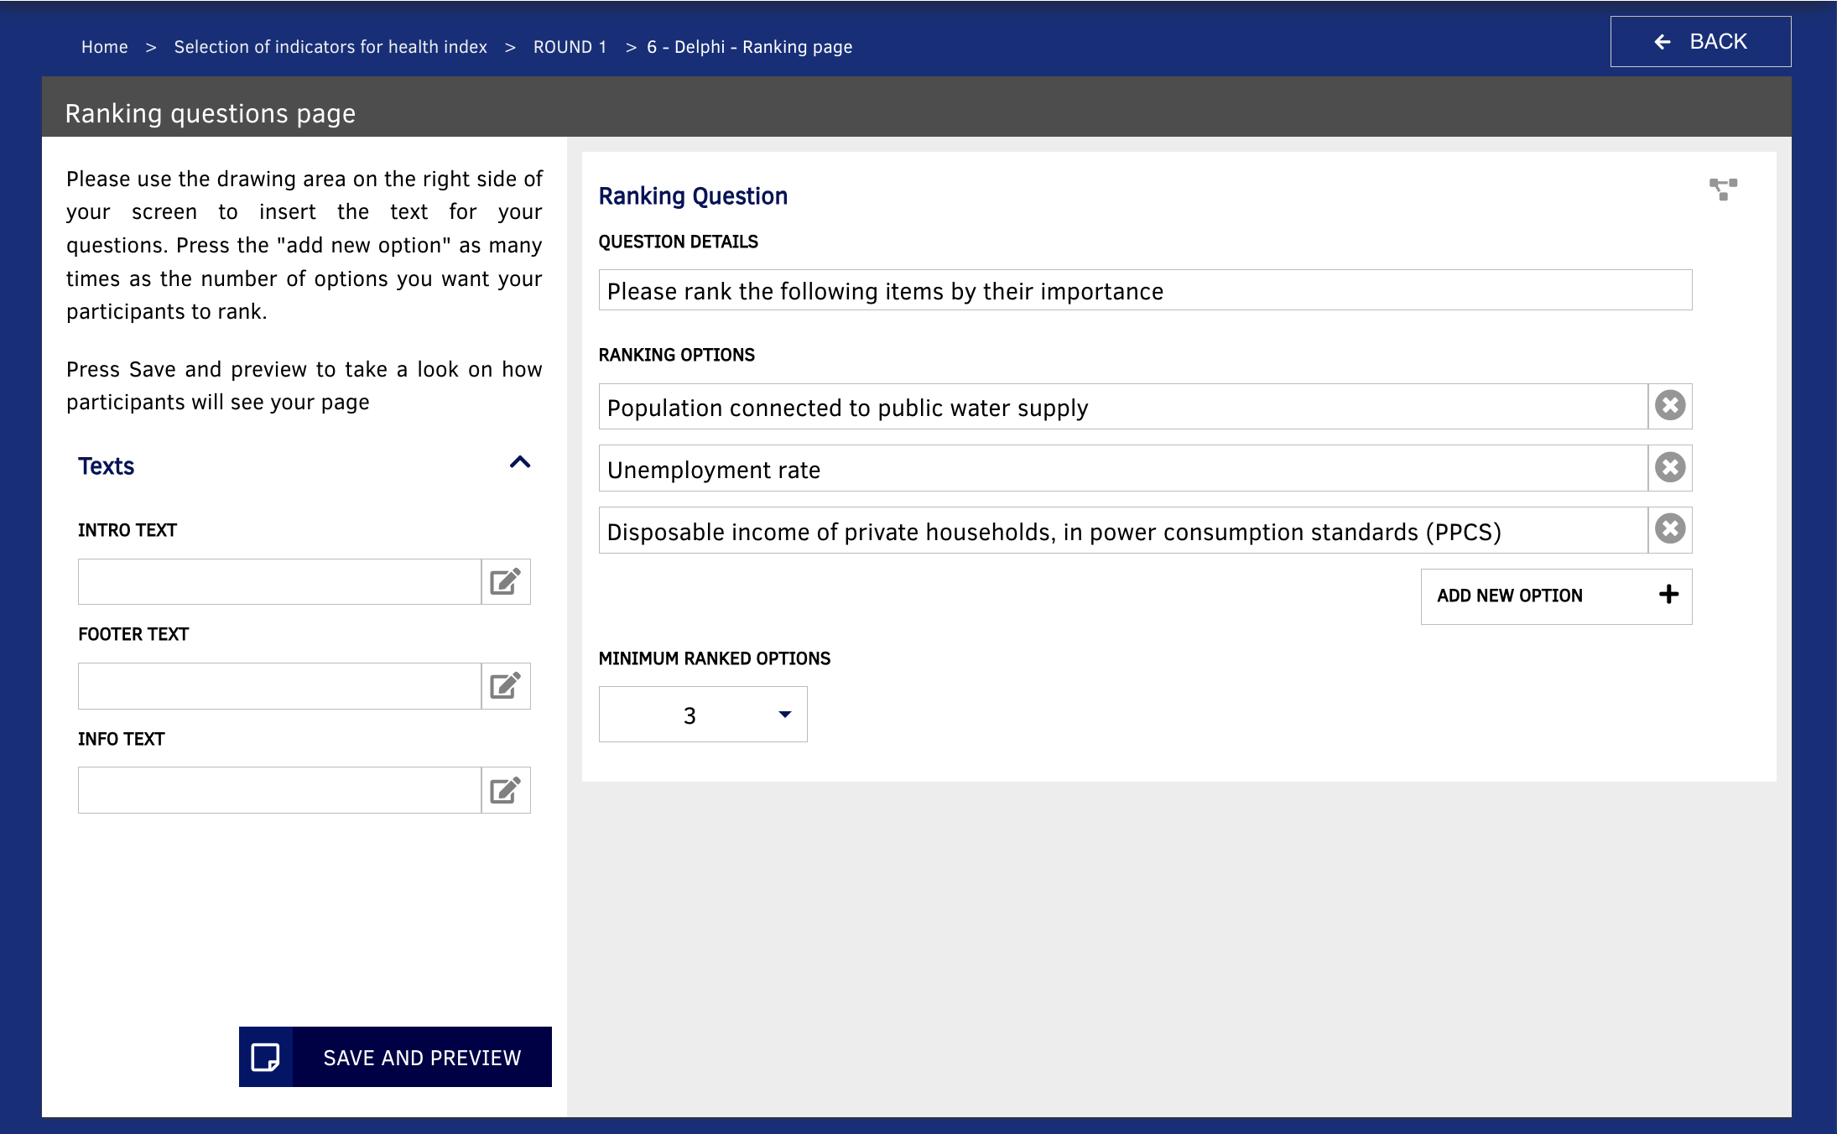Screen dimensions: 1837x1134
Task: Click the Info Text input field
Action: click(279, 790)
